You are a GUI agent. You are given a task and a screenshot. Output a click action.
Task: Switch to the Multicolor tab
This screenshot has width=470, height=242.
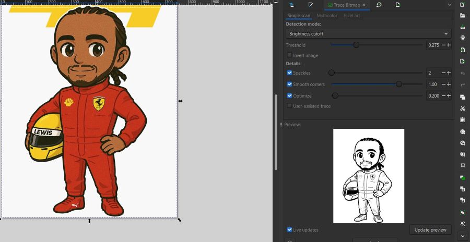(x=327, y=16)
